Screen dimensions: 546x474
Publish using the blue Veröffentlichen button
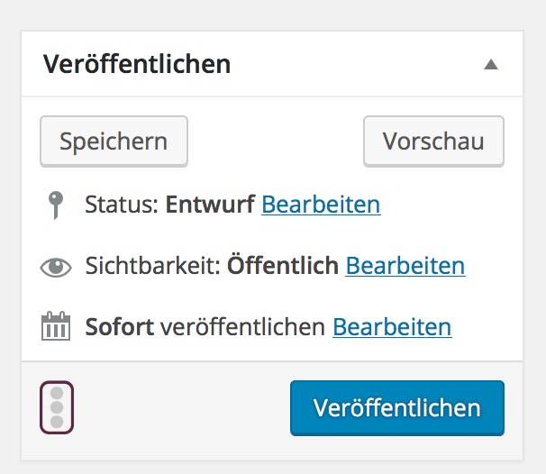point(397,408)
